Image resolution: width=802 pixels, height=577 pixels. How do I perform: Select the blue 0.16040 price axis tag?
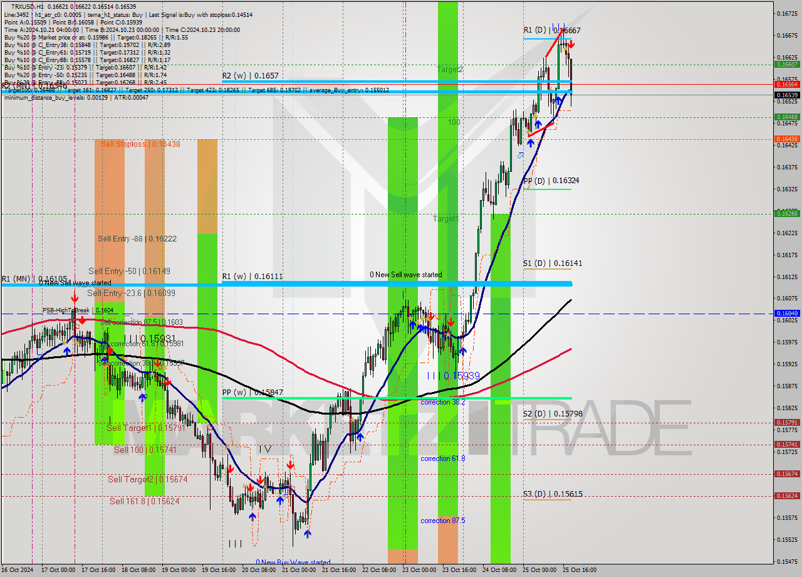787,313
